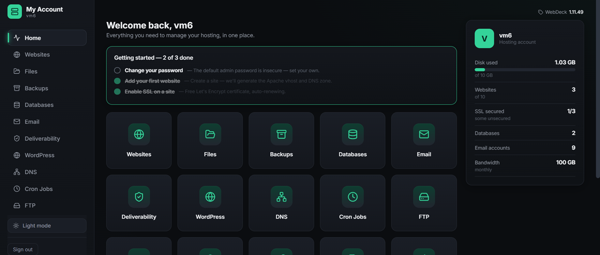Open the Backups archive tile icon
The width and height of the screenshot is (600, 255).
coord(281,135)
